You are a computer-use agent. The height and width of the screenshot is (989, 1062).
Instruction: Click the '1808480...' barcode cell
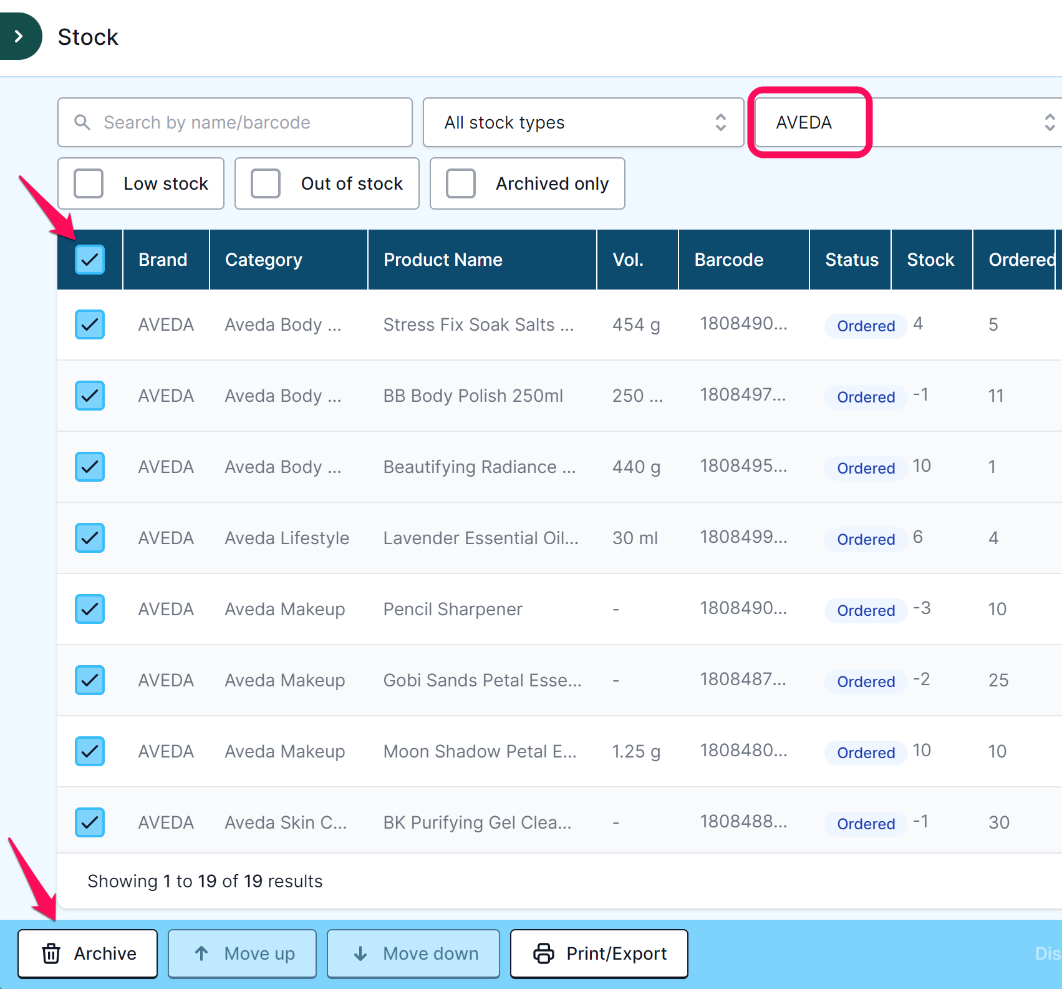pos(743,750)
